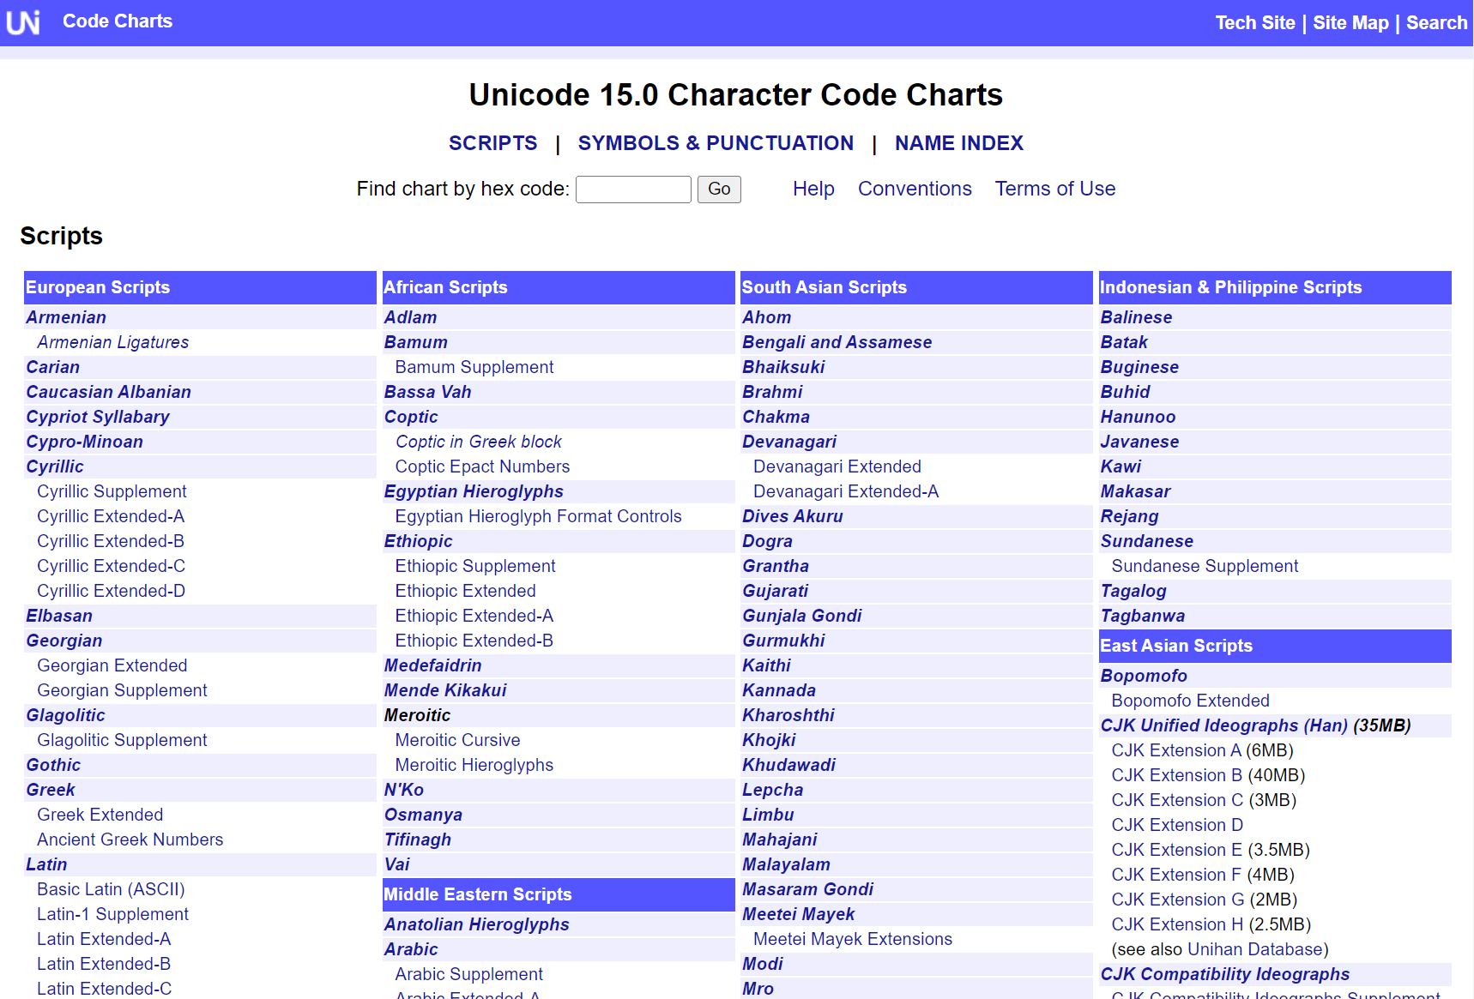Open the Cyrillic chart
The width and height of the screenshot is (1474, 999).
55,466
